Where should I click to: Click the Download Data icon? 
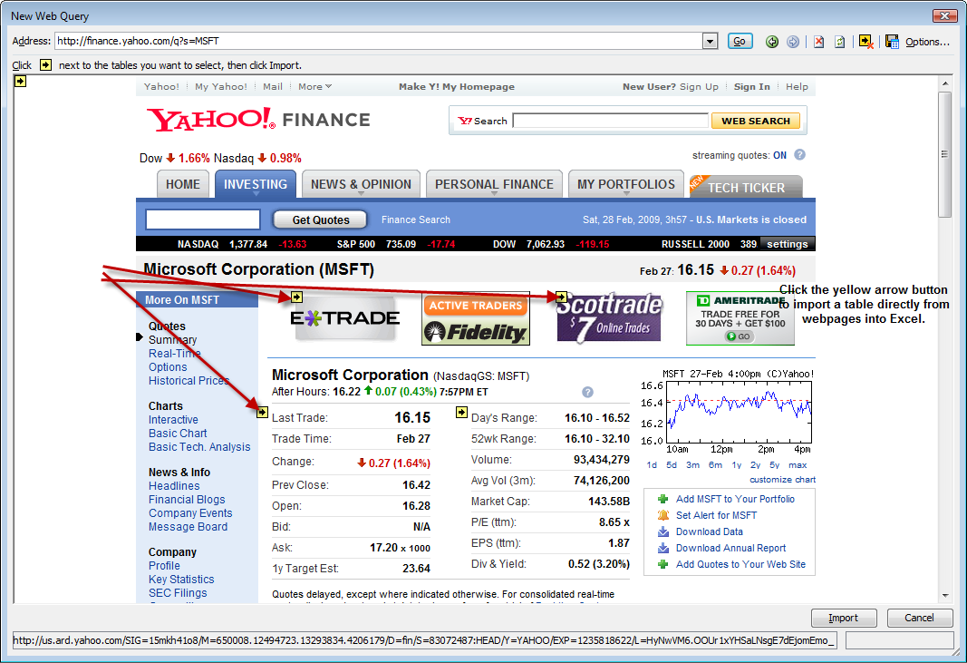click(x=663, y=531)
